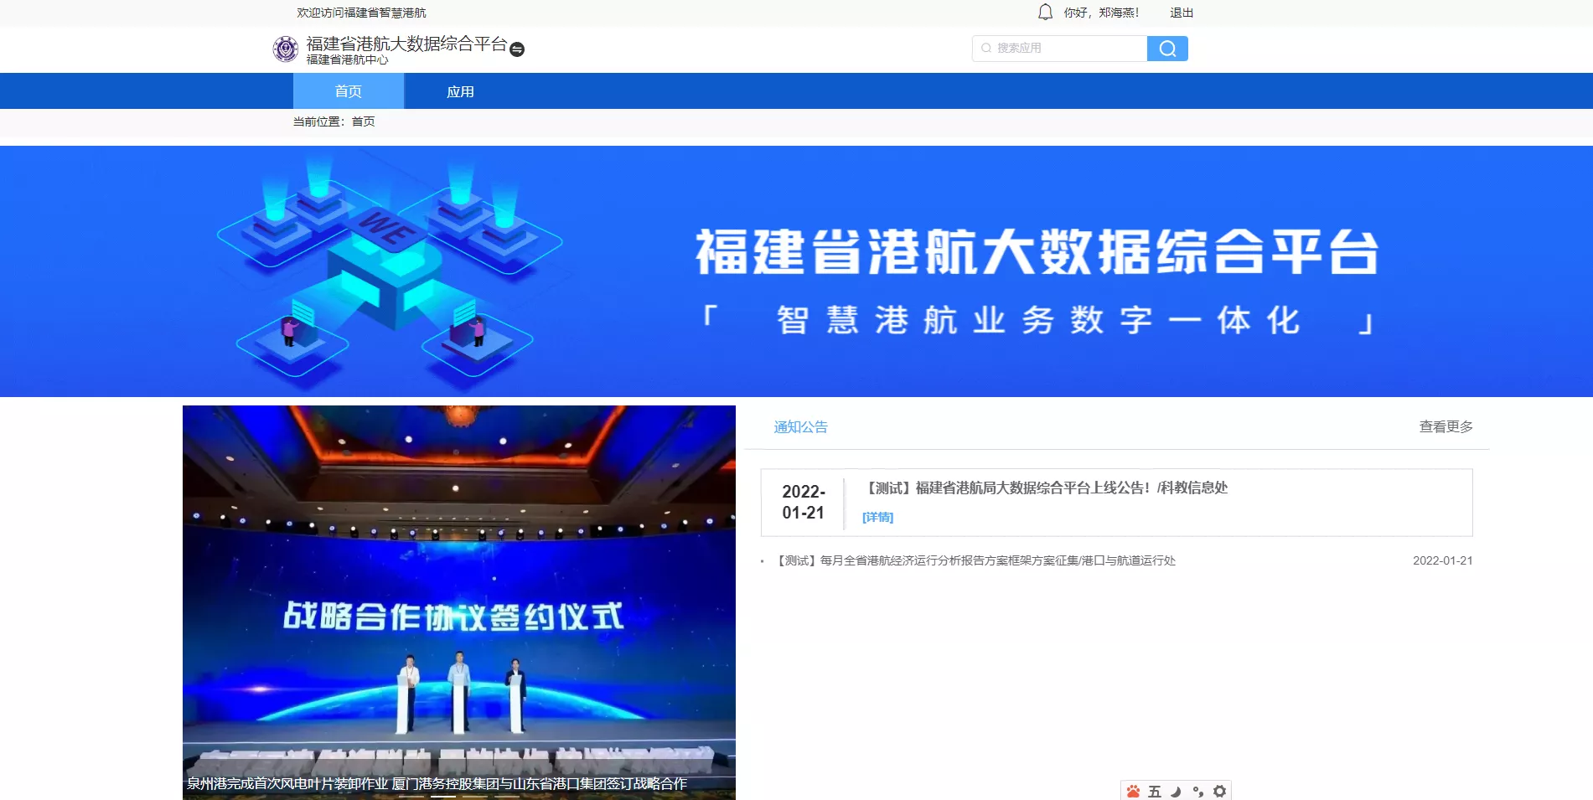The width and height of the screenshot is (1593, 800).
Task: Click the greeting 你好，郑海燕!
Action: point(1101,13)
